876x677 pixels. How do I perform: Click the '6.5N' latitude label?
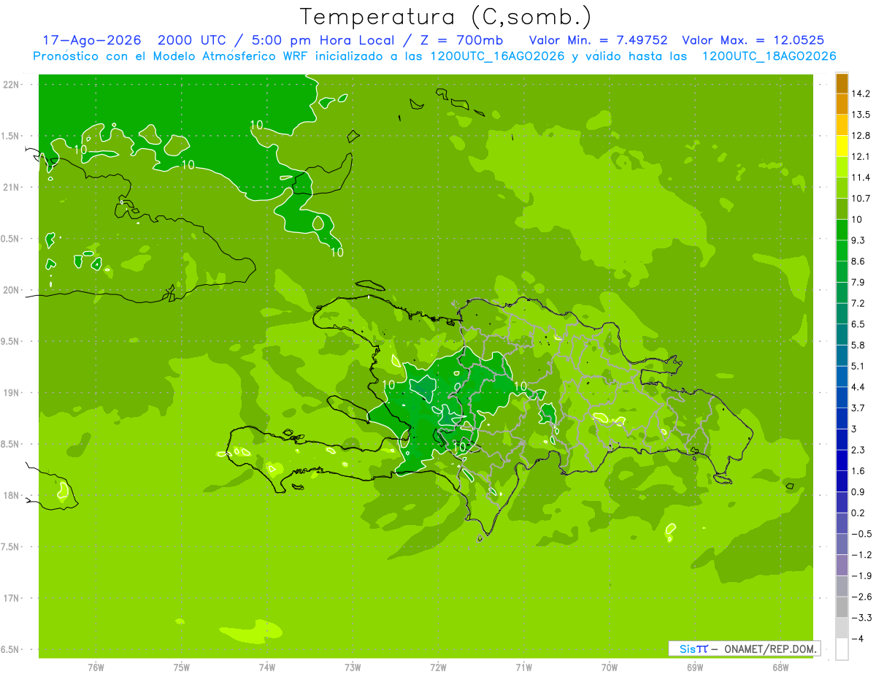coord(11,649)
